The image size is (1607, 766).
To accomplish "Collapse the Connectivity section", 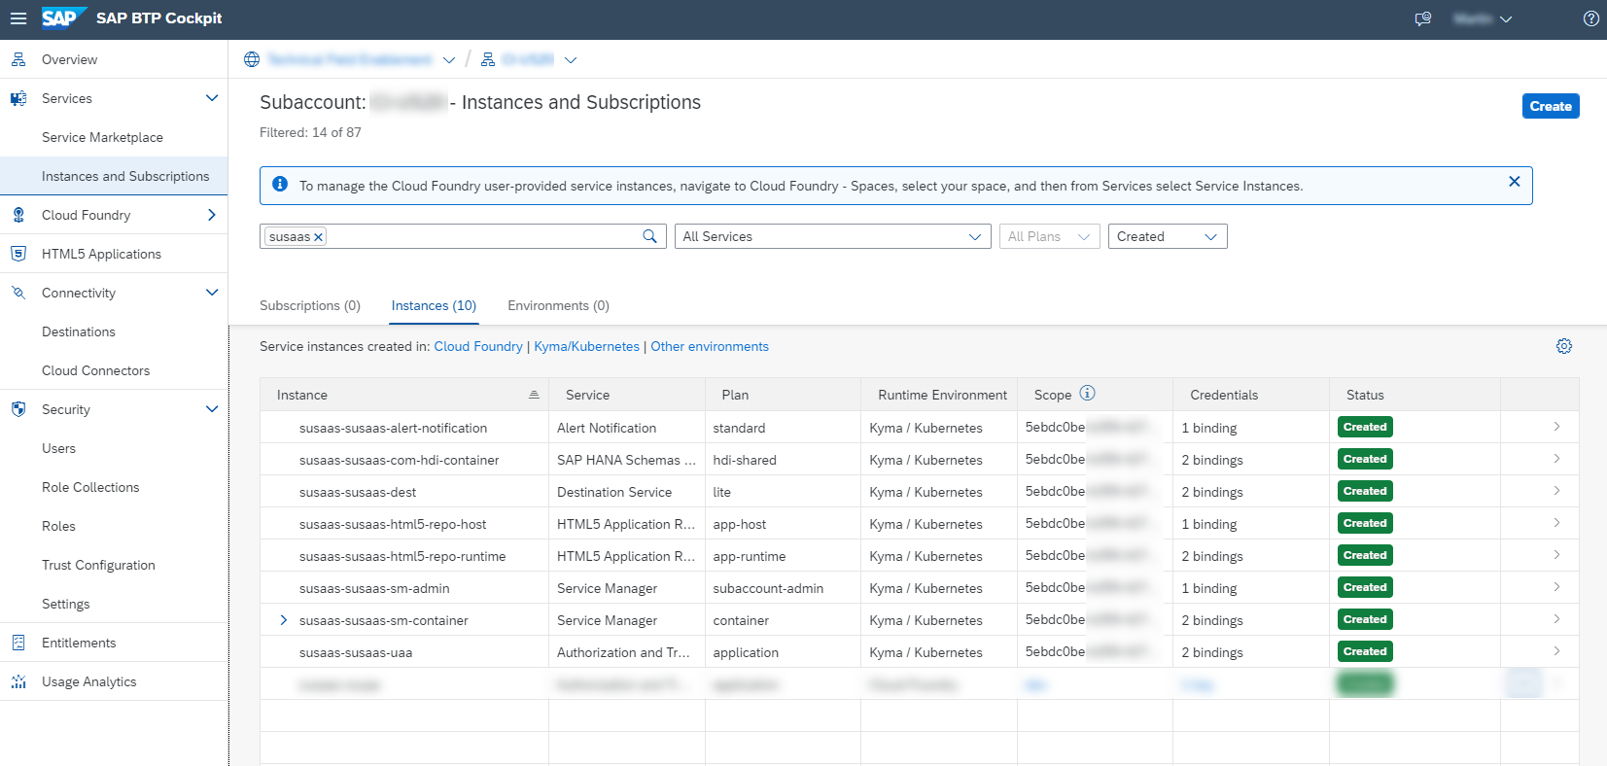I will point(212,293).
